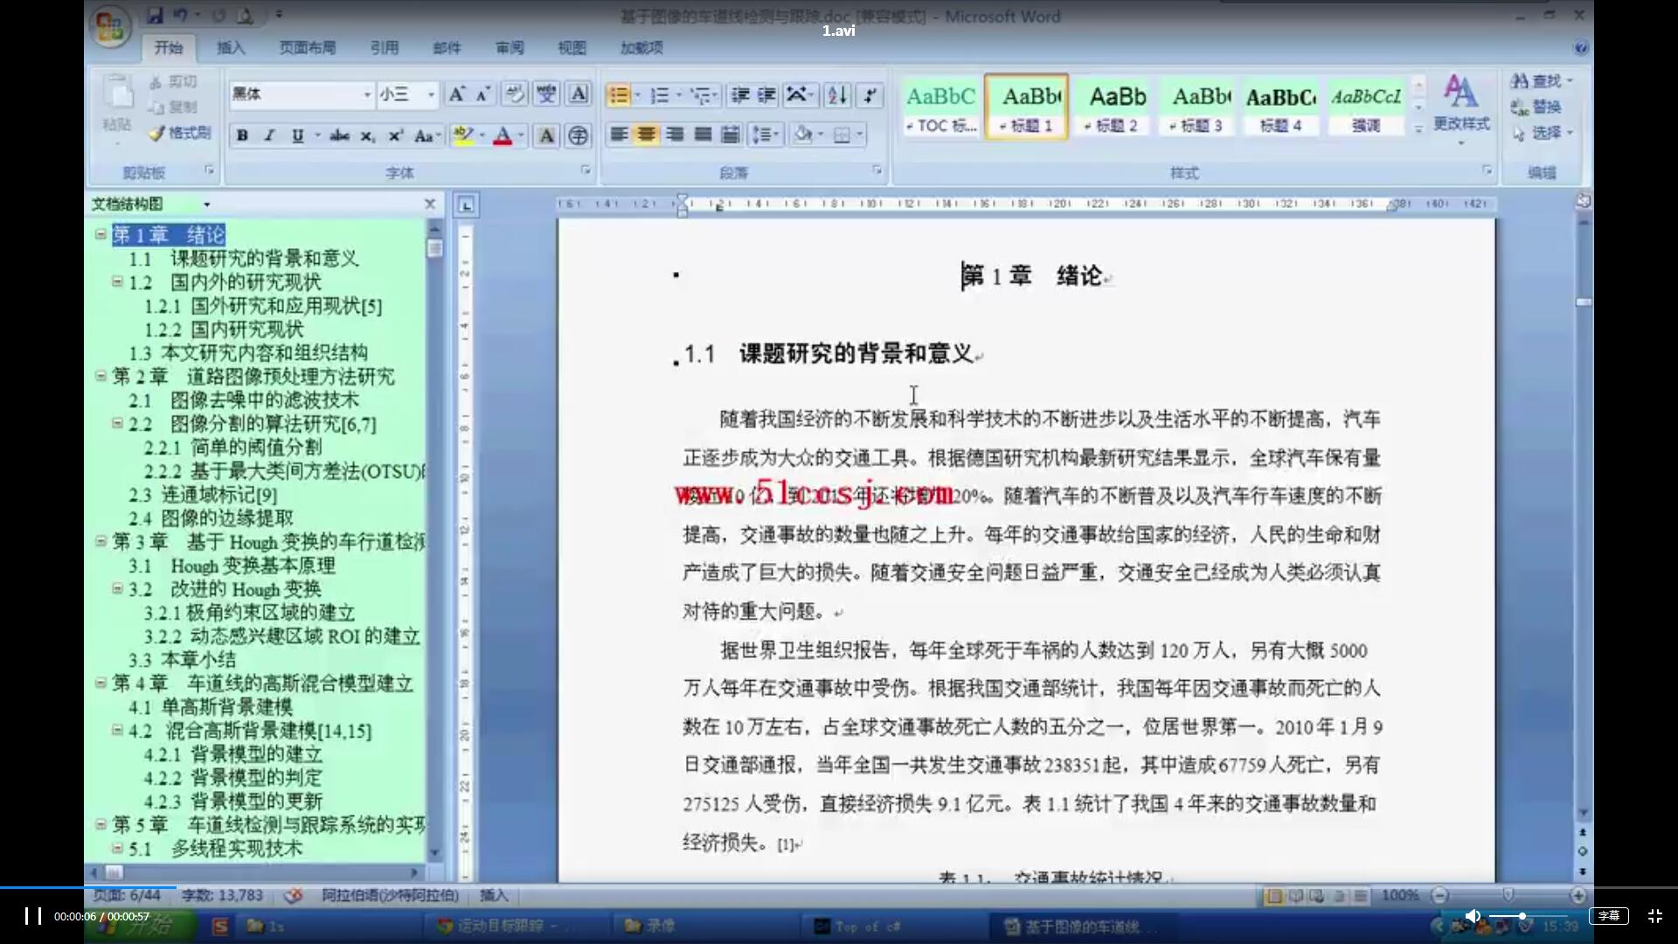Exit fullscreen in video player
Viewport: 1678px width, 944px height.
pos(1654,916)
